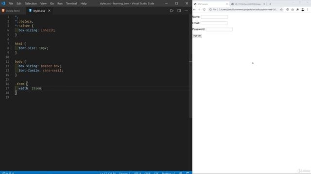Screen dimensions: 311x174
Task: Click the browser forward arrow
Action: click(199, 10)
